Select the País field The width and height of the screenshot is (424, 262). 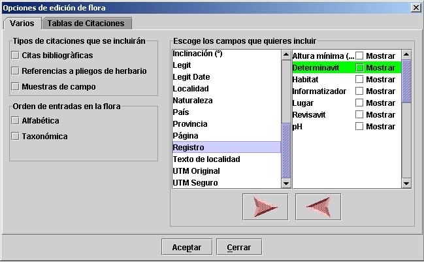tap(227, 112)
